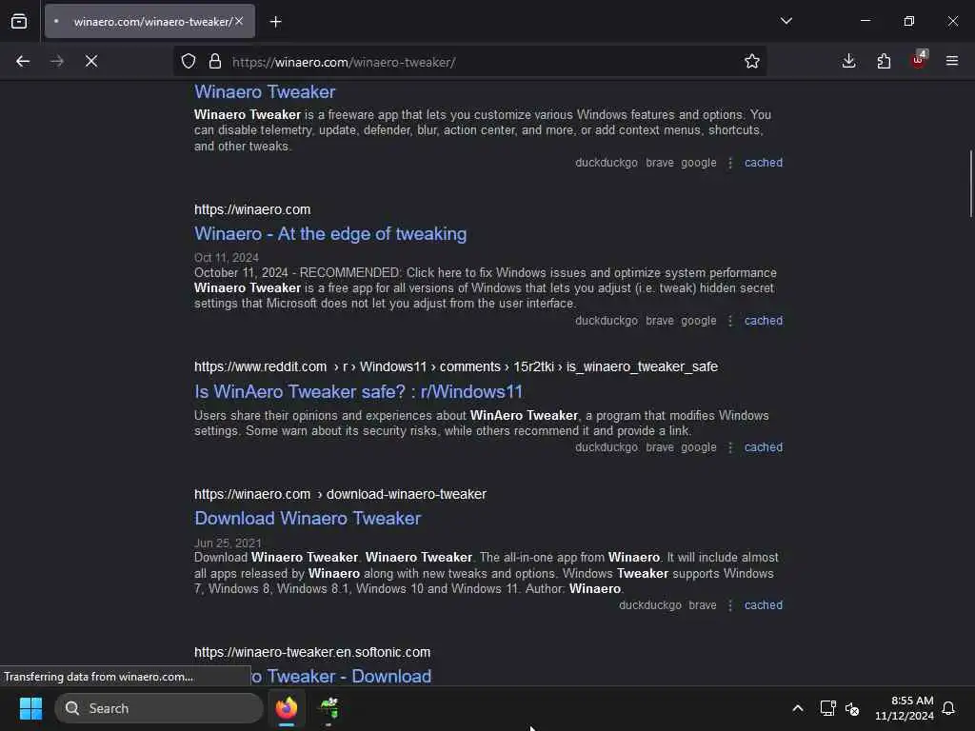This screenshot has height=731, width=975.
Task: Open a new tab with plus button
Action: click(275, 22)
